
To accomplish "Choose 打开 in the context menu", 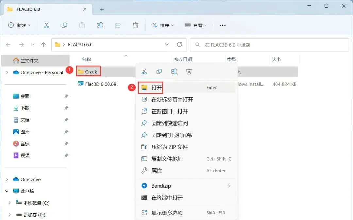I will [x=187, y=87].
